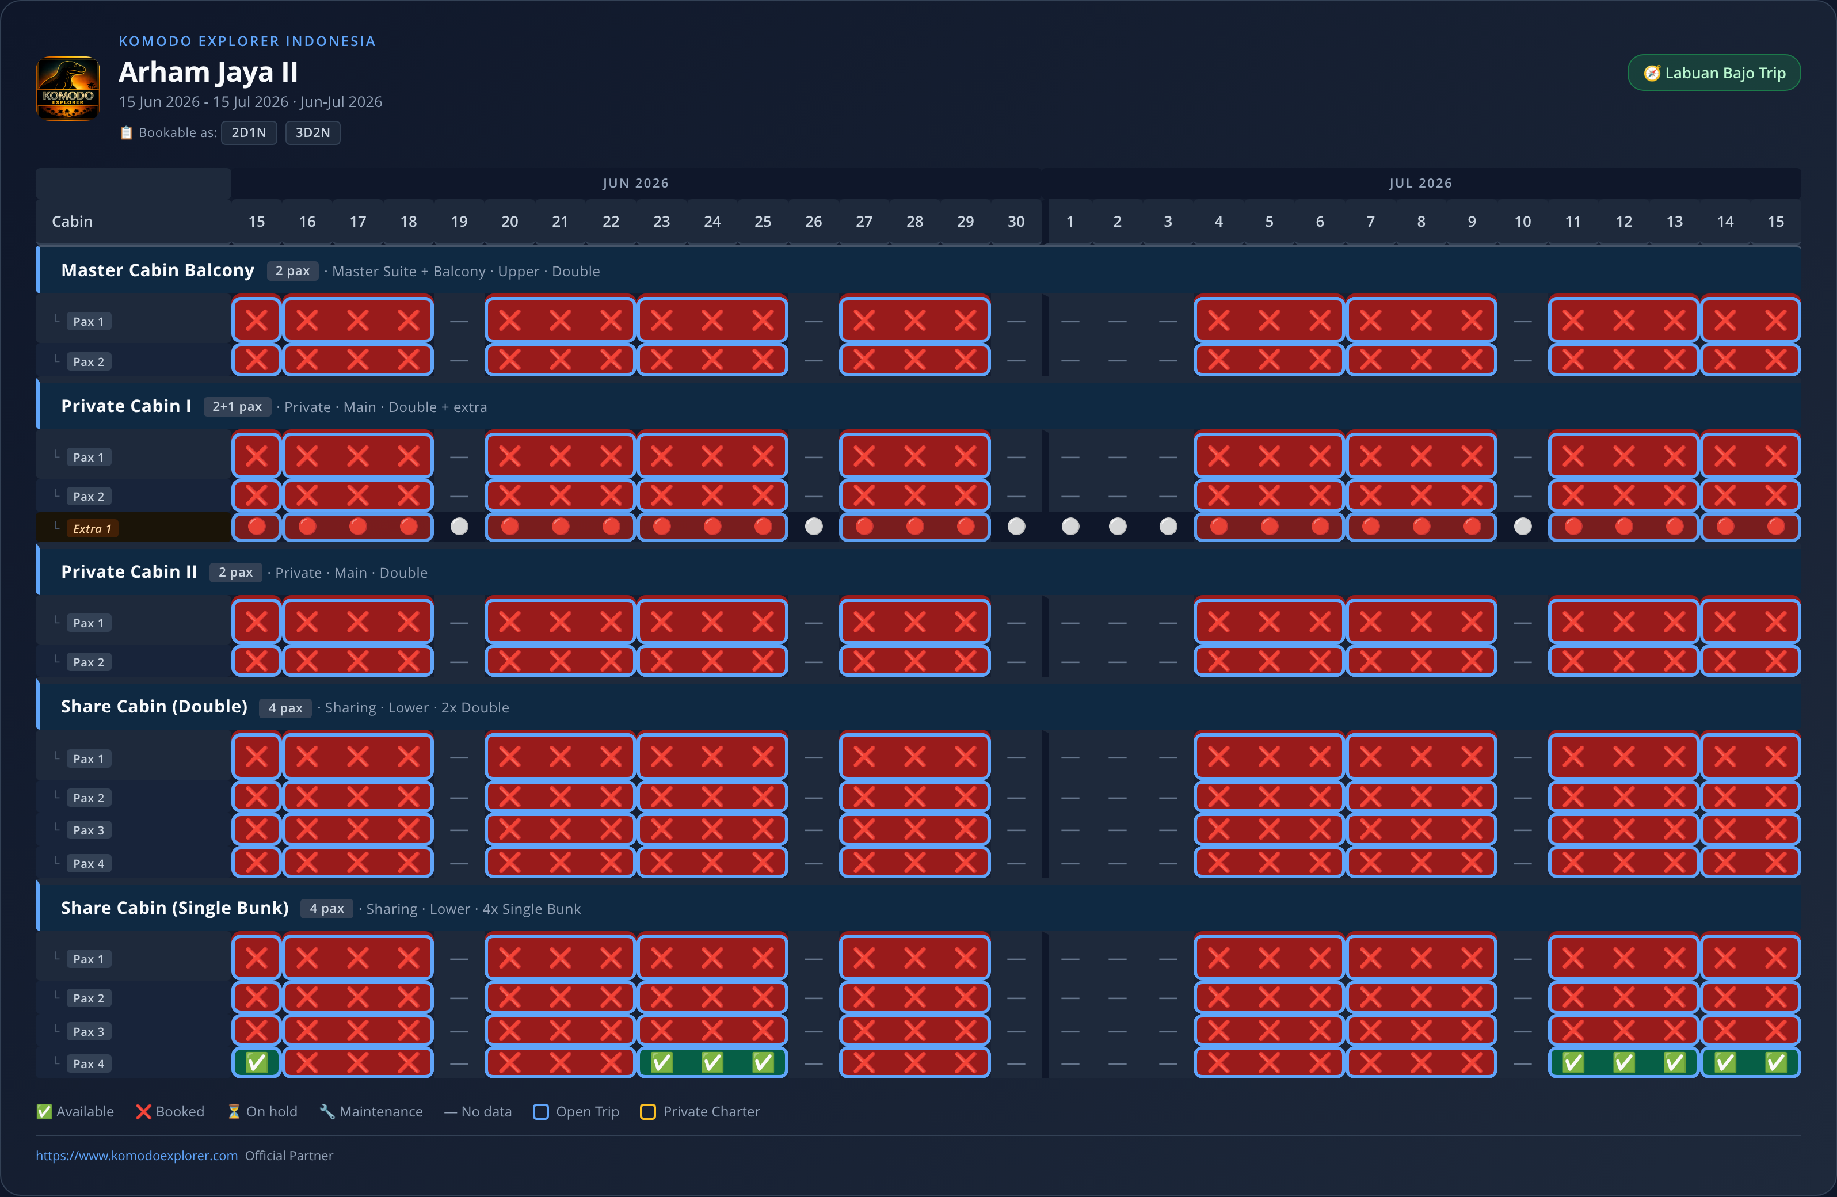
Task: Click available checkmark for Single Bunk Pax 4 on Jul 12
Action: click(1624, 1063)
